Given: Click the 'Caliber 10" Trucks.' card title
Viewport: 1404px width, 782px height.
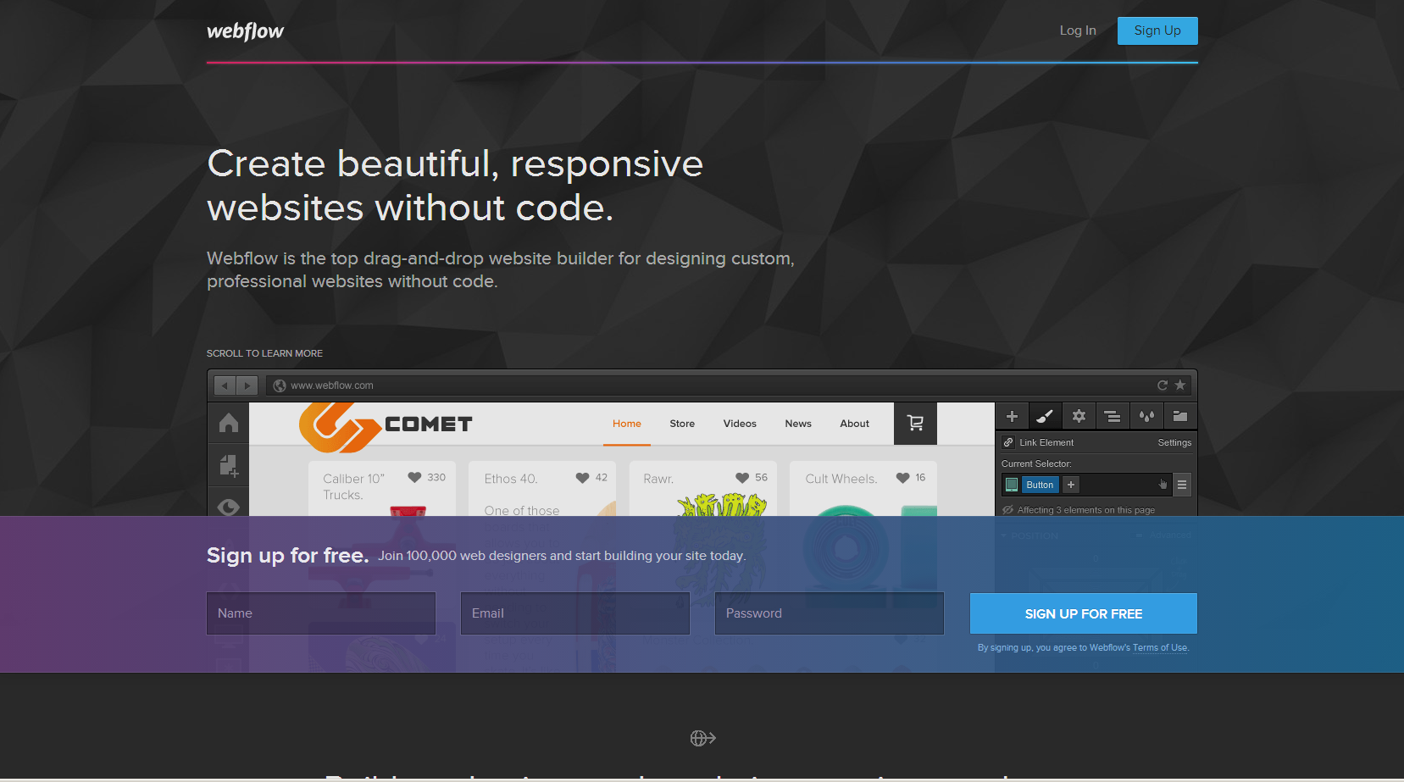Looking at the screenshot, I should coord(353,487).
